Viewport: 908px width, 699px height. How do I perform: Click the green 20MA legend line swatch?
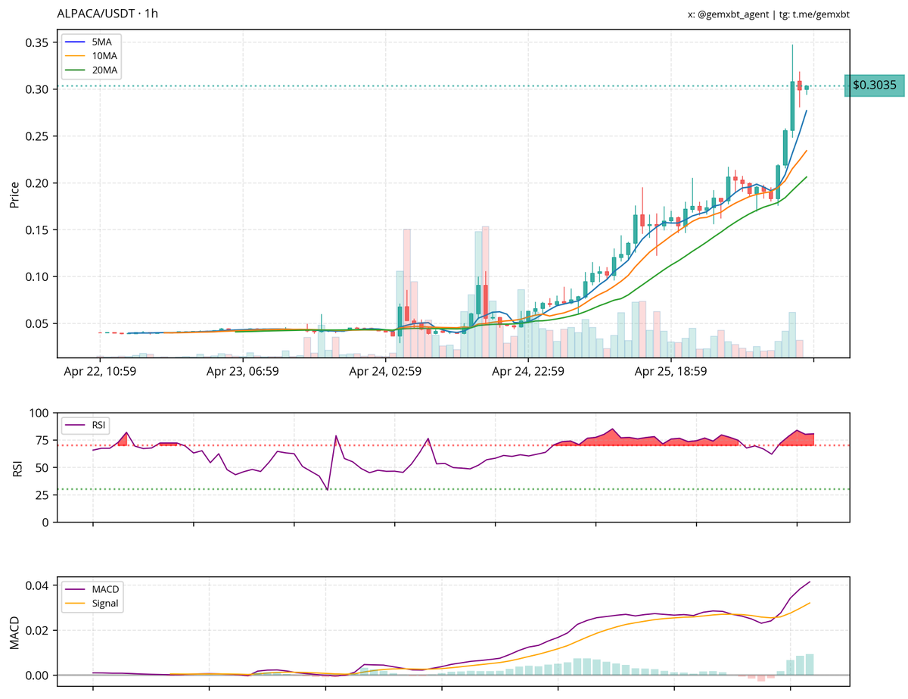74,70
